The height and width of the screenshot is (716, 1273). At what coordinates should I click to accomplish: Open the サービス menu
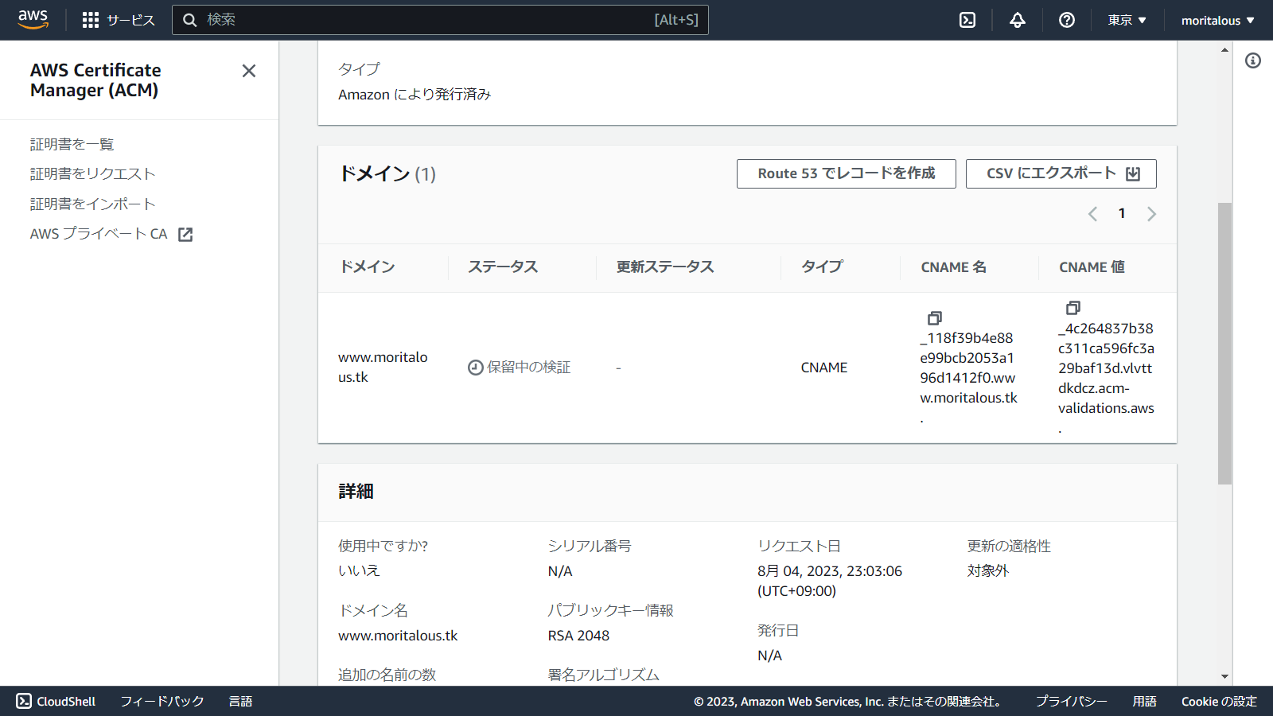[130, 20]
